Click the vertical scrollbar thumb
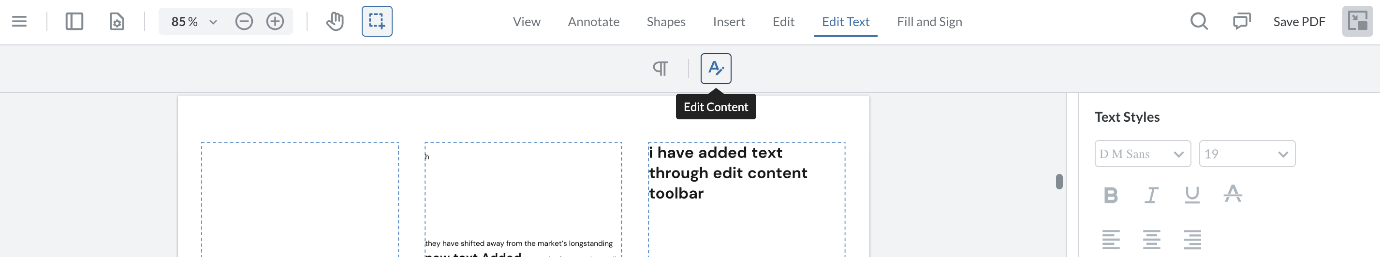1380x257 pixels. (x=1059, y=182)
